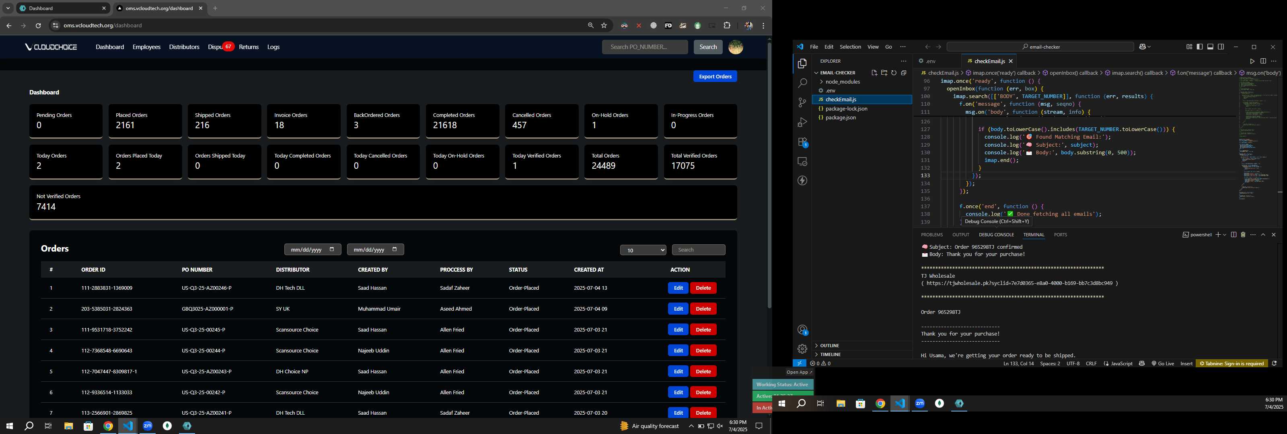
Task: Open Thunder Client lightning icon in activity bar
Action: coord(802,180)
